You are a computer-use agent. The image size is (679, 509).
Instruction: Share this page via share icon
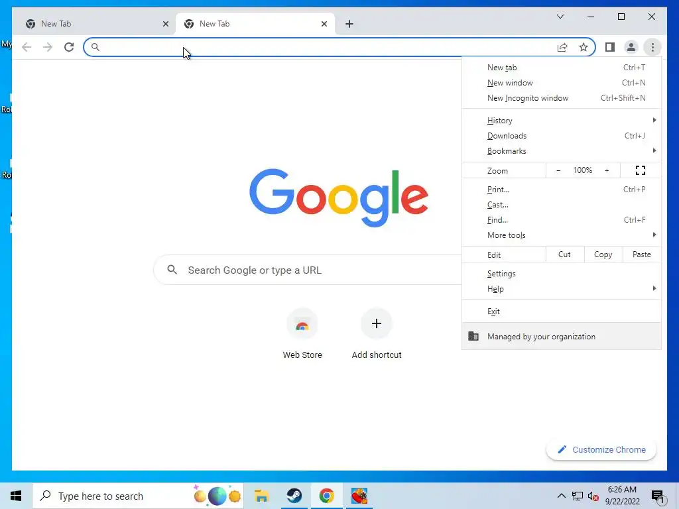click(x=562, y=47)
